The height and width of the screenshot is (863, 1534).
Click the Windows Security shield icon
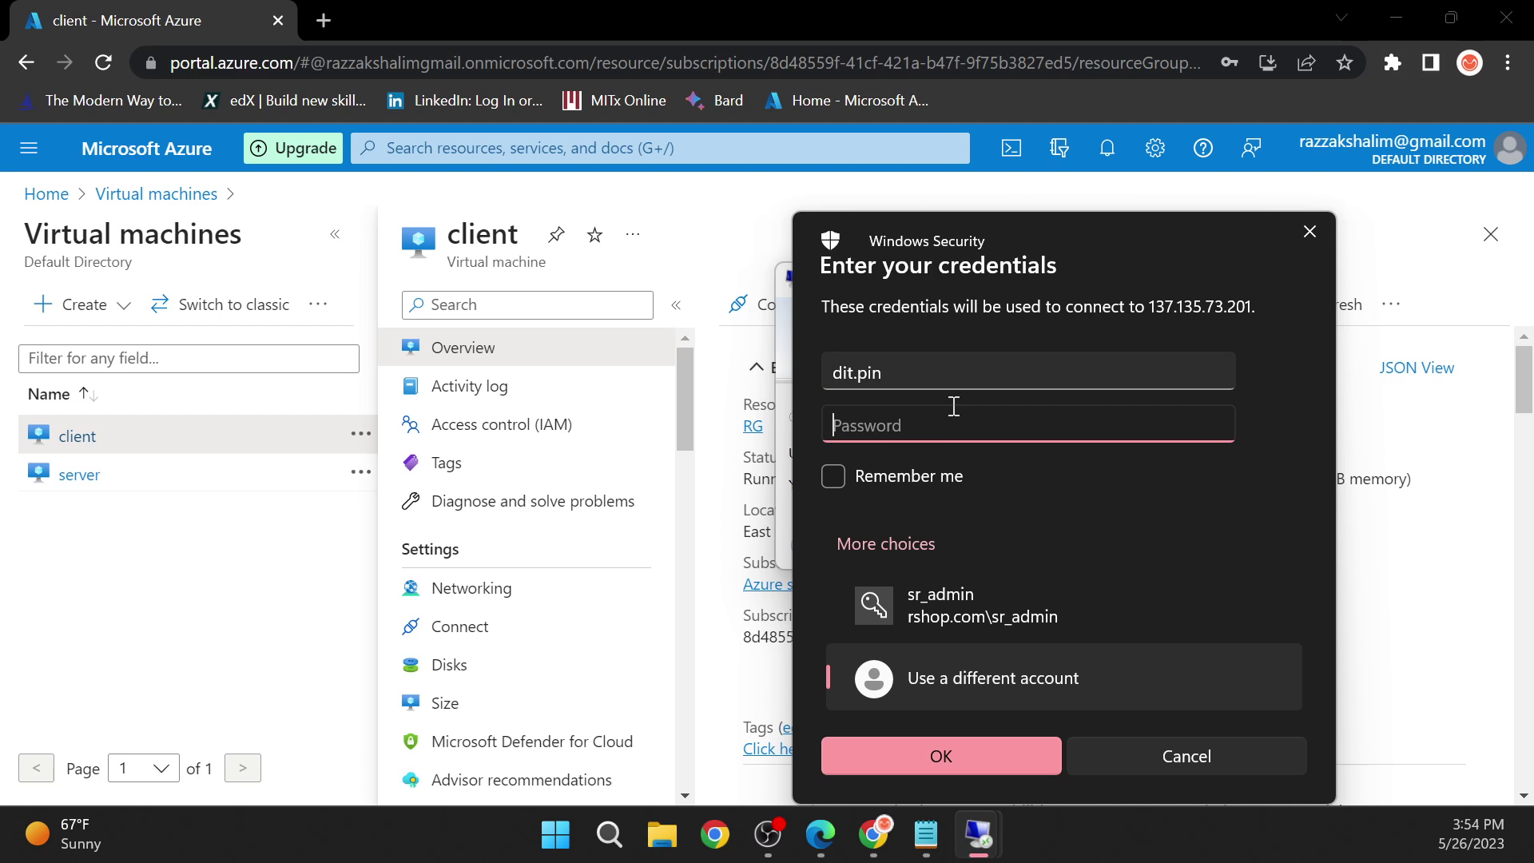[x=833, y=241]
